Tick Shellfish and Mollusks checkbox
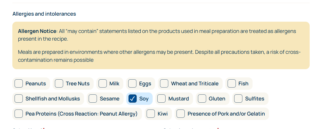Image resolution: width=319 pixels, height=129 pixels. coord(19,99)
